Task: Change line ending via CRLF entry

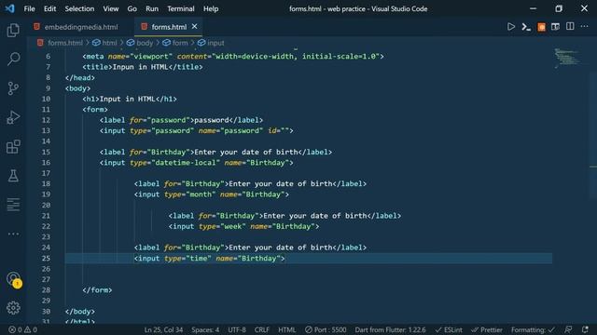Action: [261, 329]
